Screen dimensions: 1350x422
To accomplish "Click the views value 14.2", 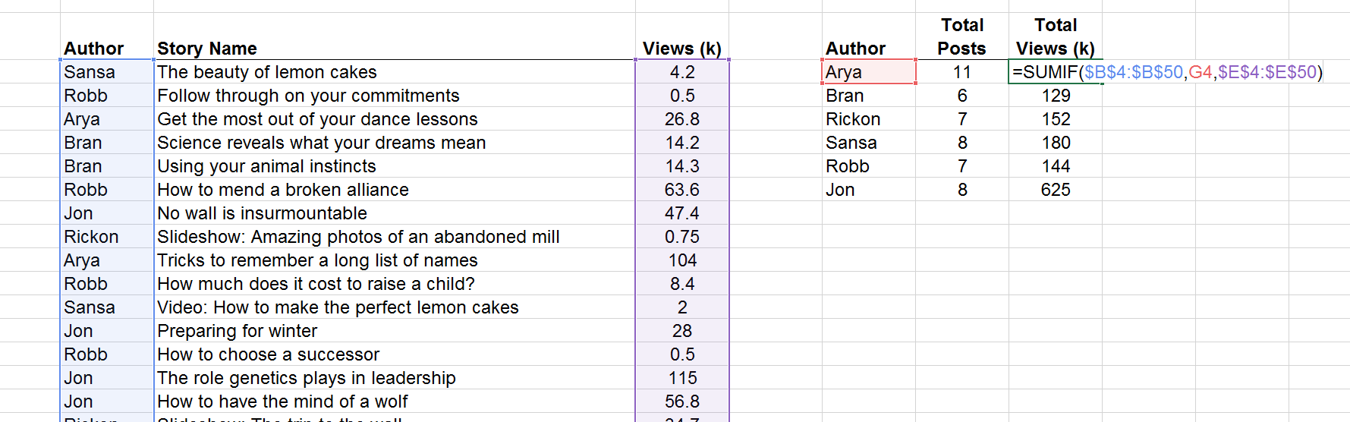I will tap(681, 143).
